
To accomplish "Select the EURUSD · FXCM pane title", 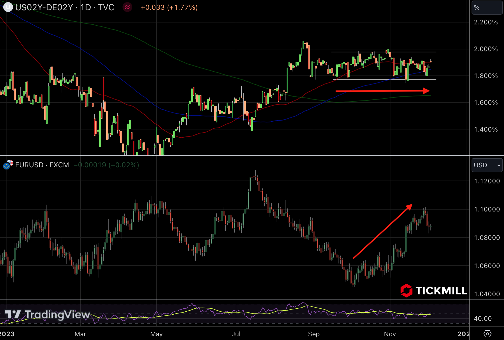I will click(x=42, y=165).
